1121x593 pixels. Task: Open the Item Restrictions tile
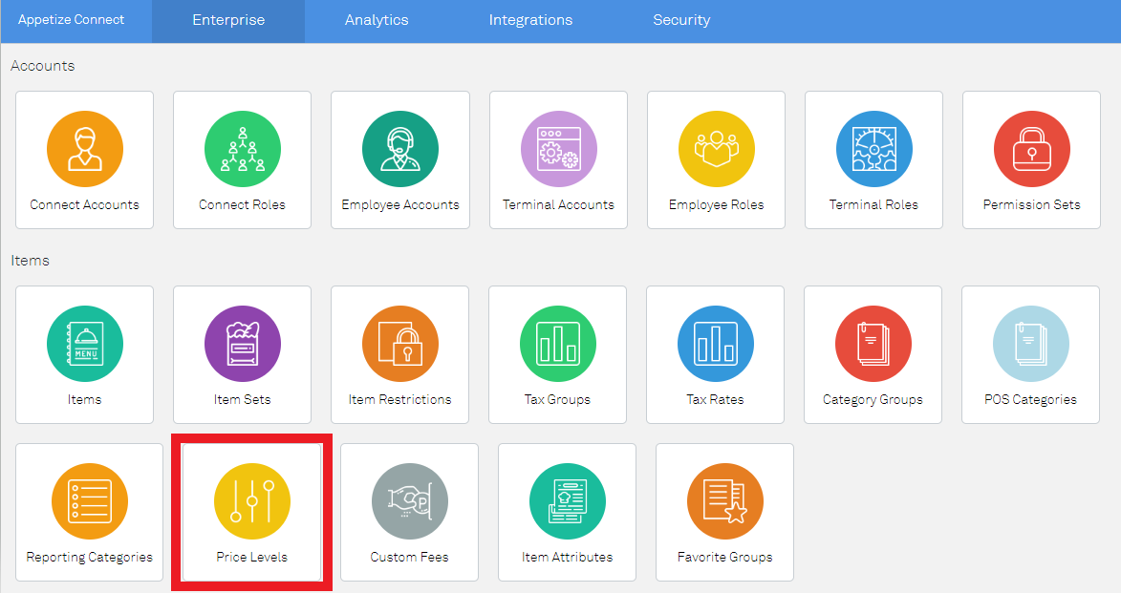coord(399,354)
